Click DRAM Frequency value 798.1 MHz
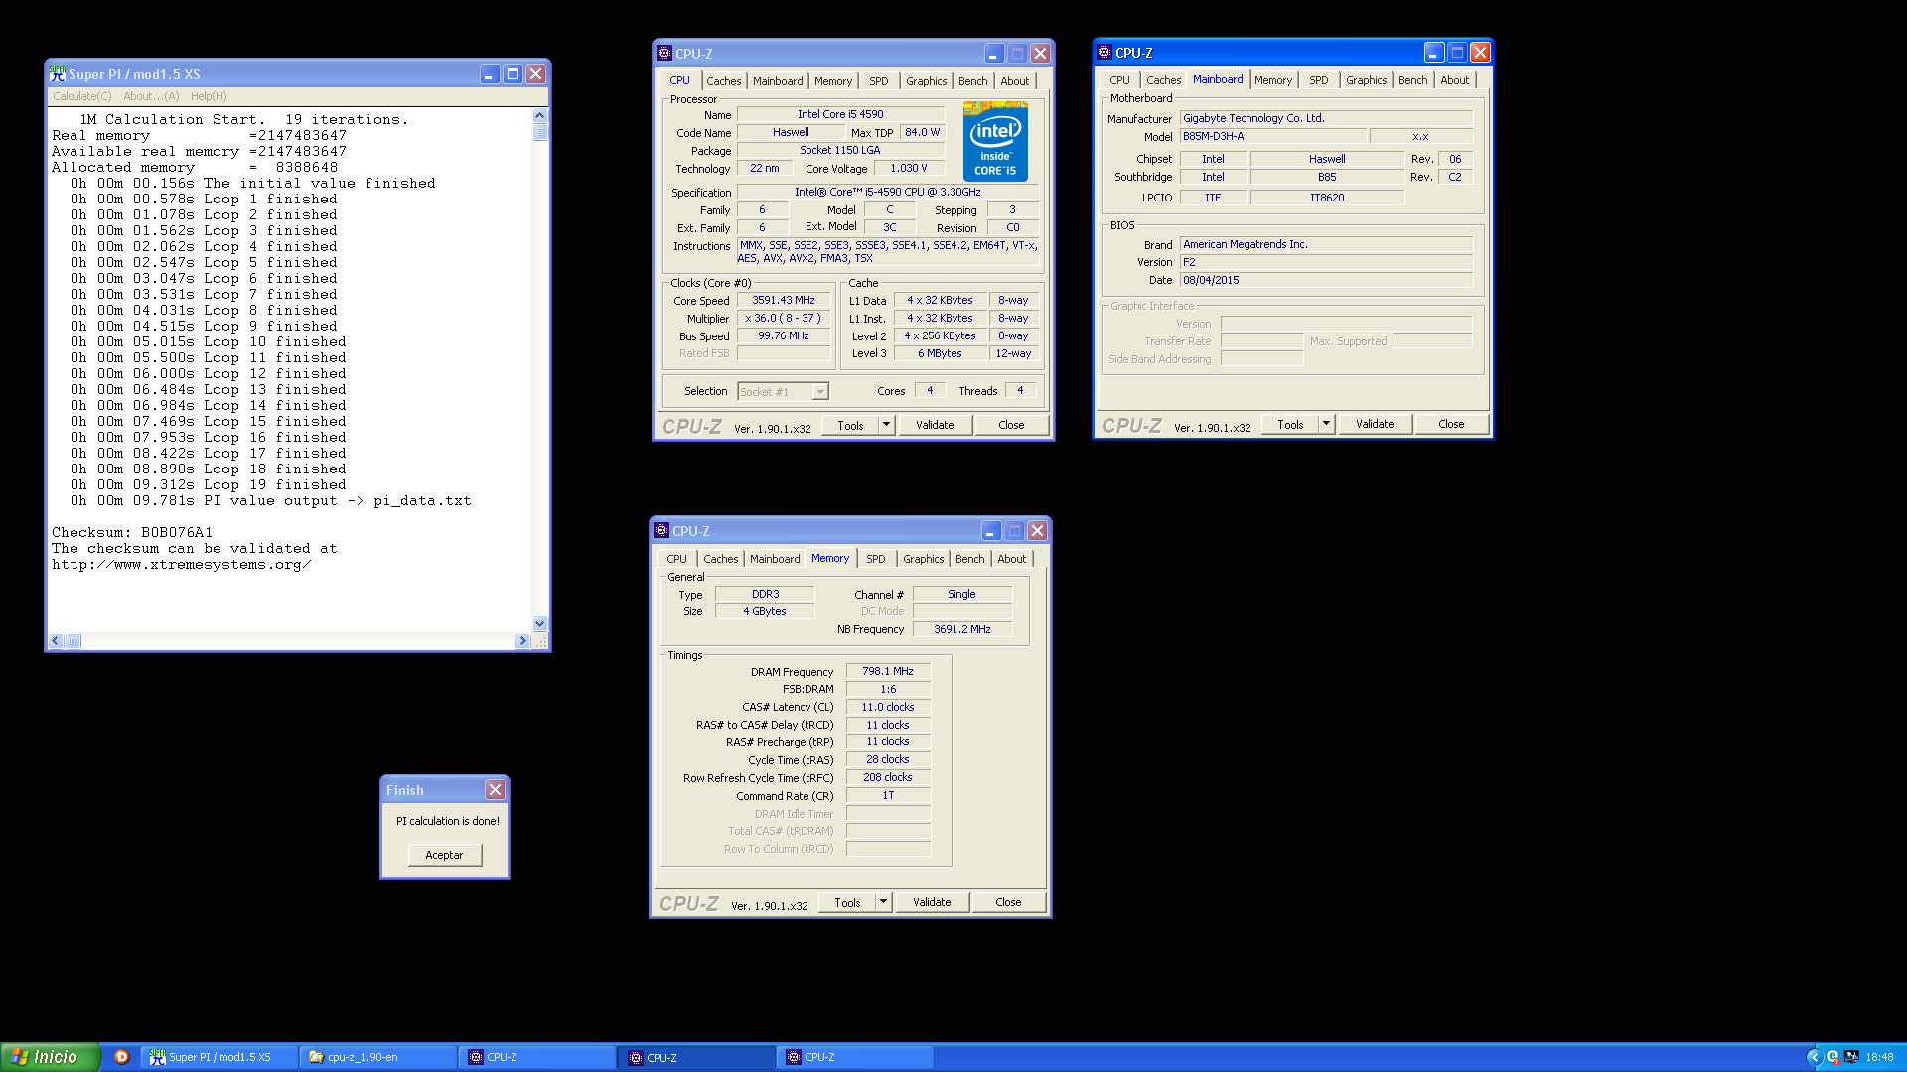 click(888, 671)
